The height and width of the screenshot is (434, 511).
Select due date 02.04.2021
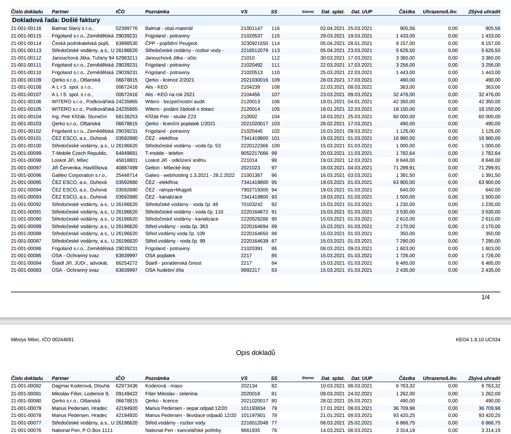click(332, 28)
